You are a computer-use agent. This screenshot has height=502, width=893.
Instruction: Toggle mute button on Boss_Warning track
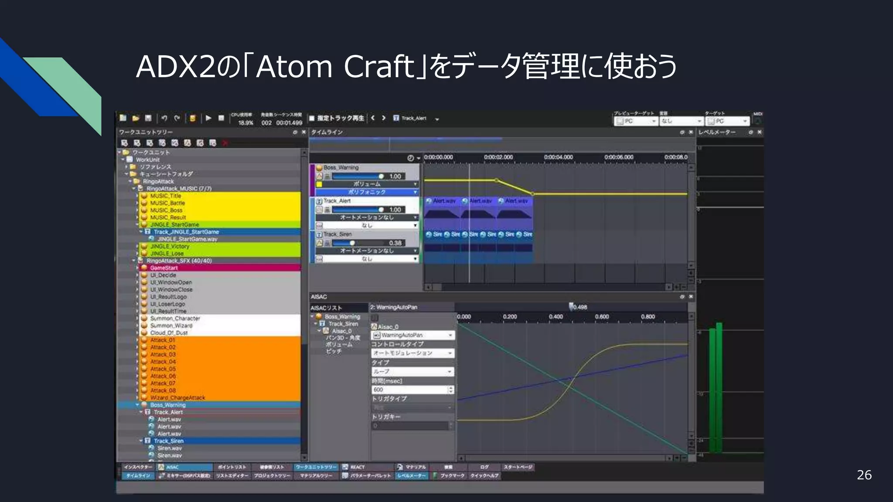(327, 176)
